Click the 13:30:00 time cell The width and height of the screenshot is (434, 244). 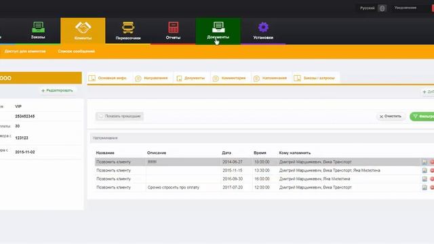coord(262,170)
